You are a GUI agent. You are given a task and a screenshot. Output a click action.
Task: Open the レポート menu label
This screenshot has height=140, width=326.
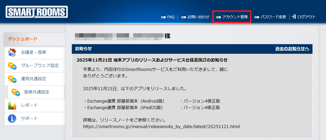click(29, 105)
